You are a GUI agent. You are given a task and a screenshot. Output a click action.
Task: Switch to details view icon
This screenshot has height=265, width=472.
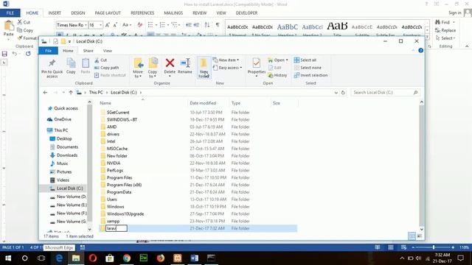[412, 236]
